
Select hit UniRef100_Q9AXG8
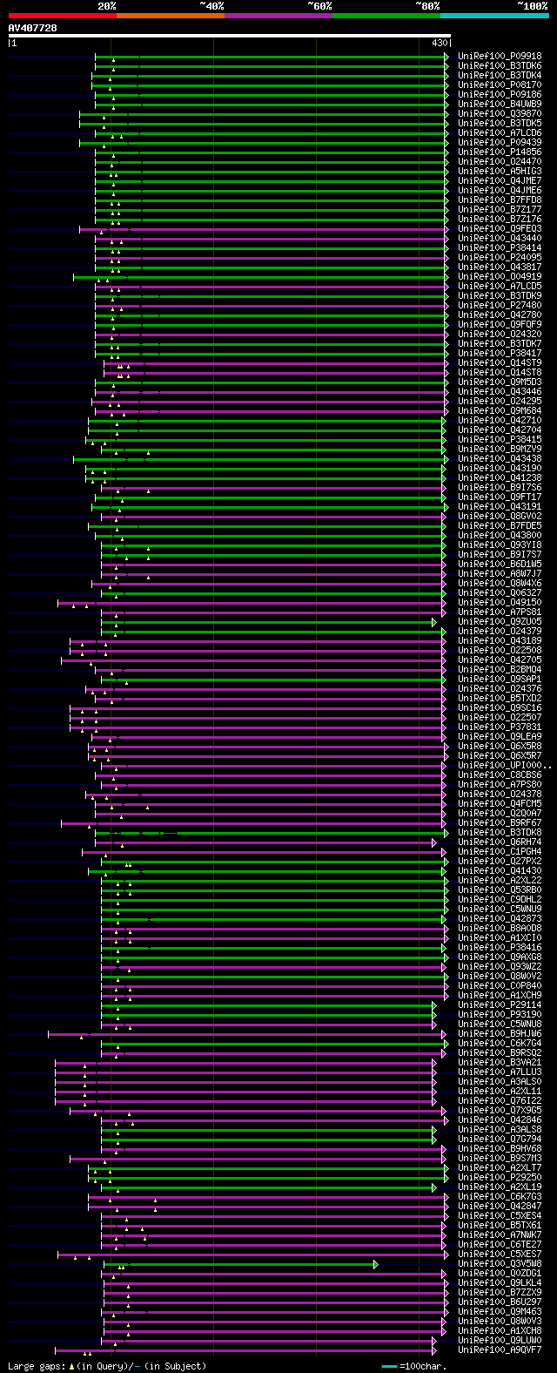coord(500,957)
